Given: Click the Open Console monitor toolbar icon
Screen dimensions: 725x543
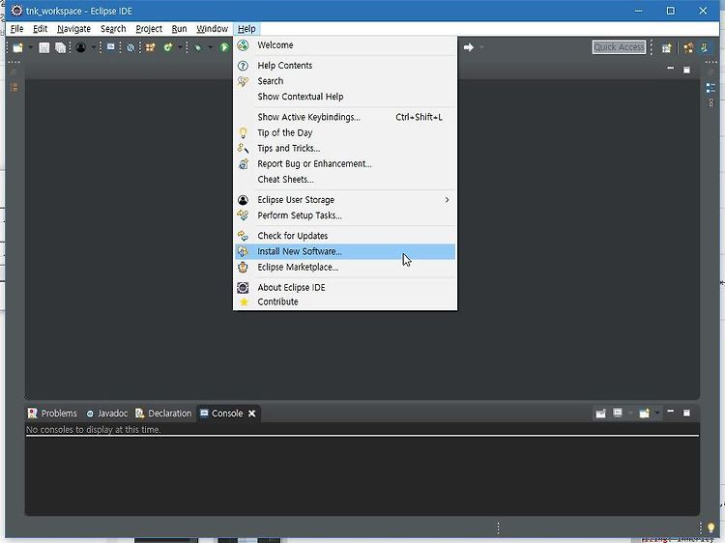Looking at the screenshot, I should (x=111, y=47).
